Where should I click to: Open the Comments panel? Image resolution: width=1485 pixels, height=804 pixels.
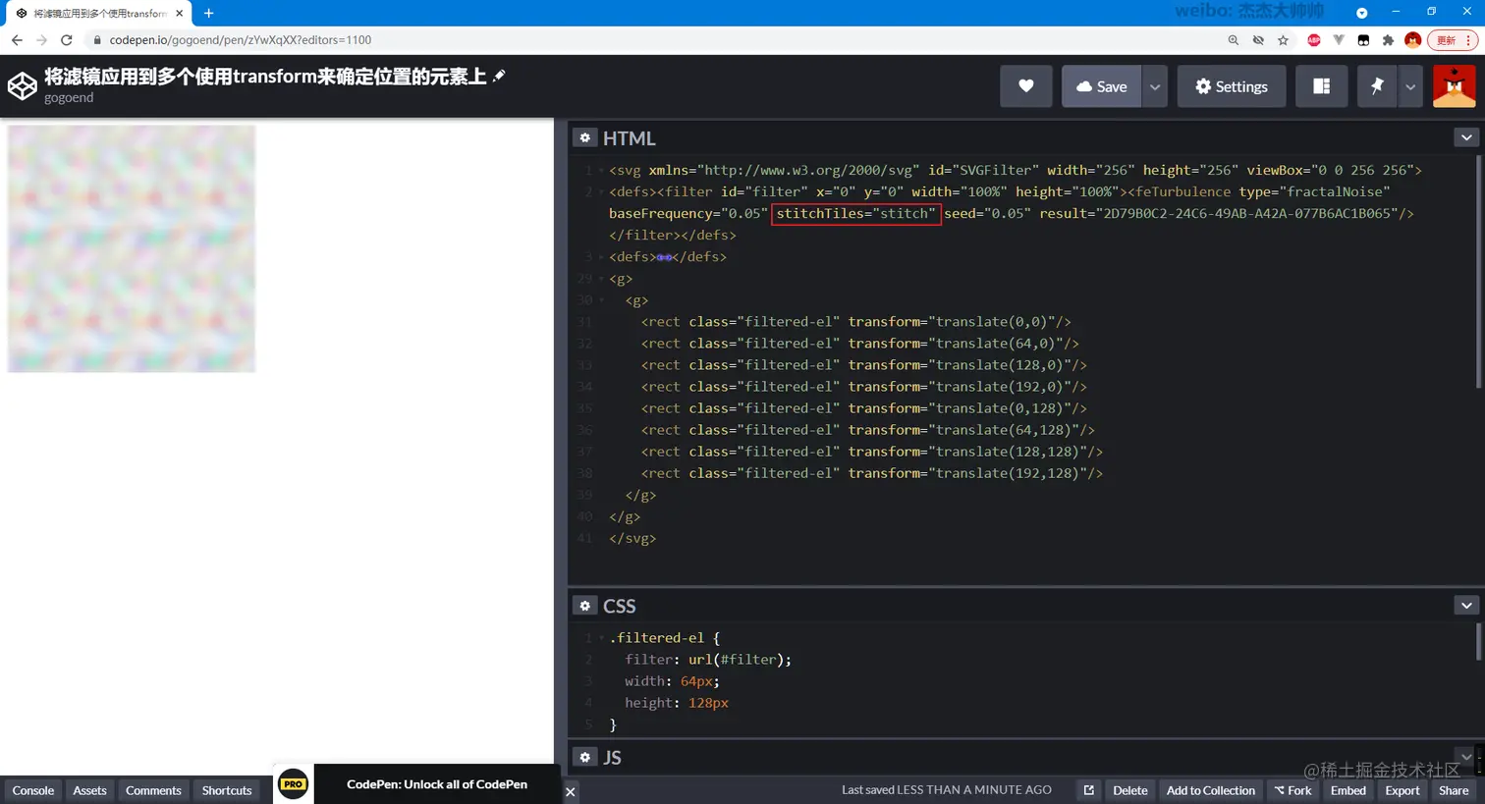coord(153,790)
